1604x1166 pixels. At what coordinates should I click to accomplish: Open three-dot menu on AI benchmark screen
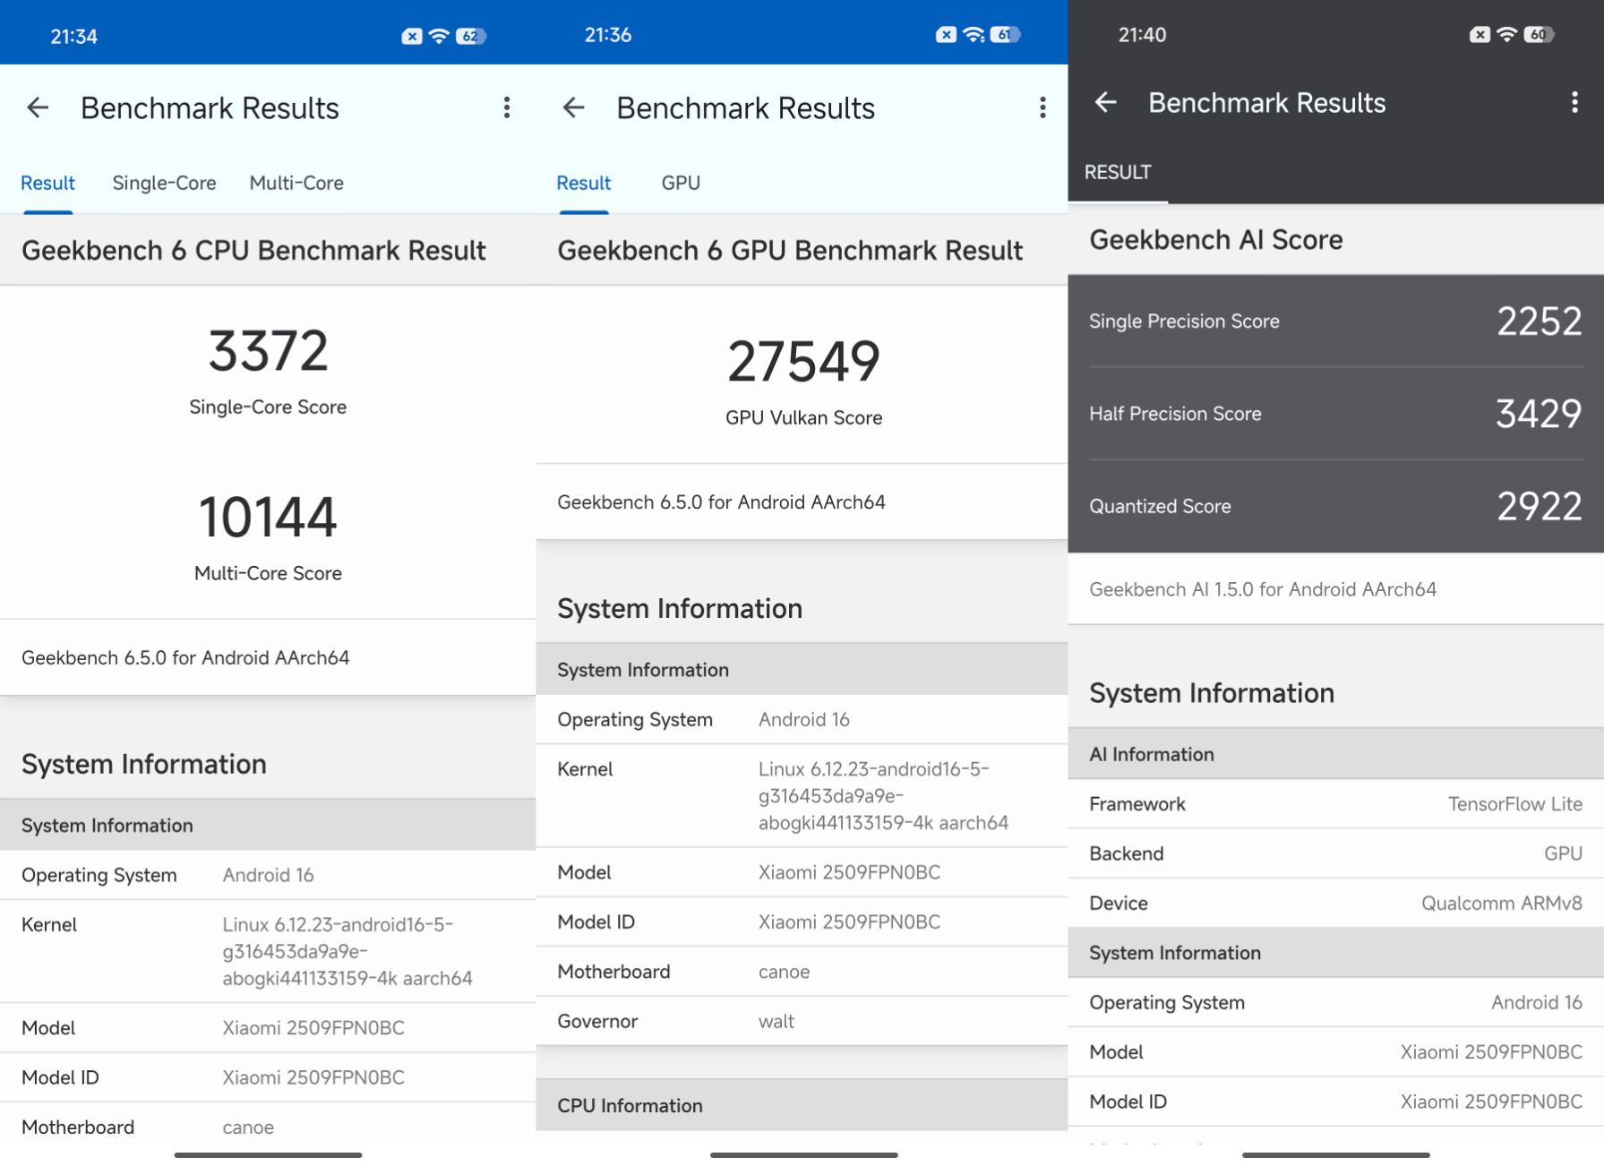1574,103
